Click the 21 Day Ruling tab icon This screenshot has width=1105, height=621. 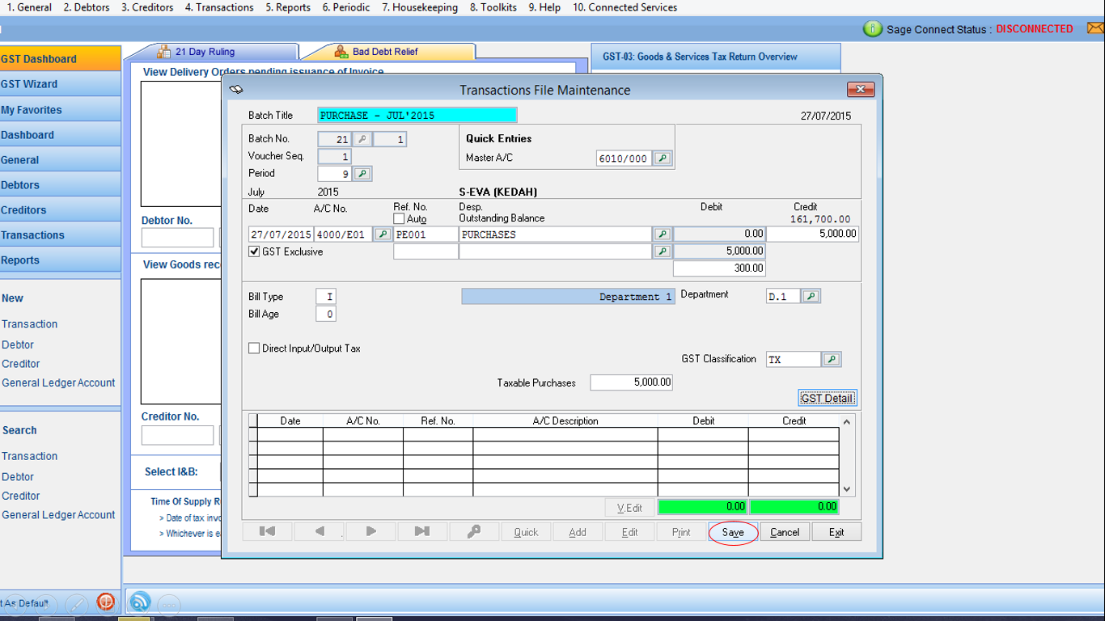163,52
